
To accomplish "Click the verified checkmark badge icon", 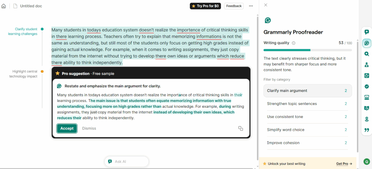I will tap(367, 86).
